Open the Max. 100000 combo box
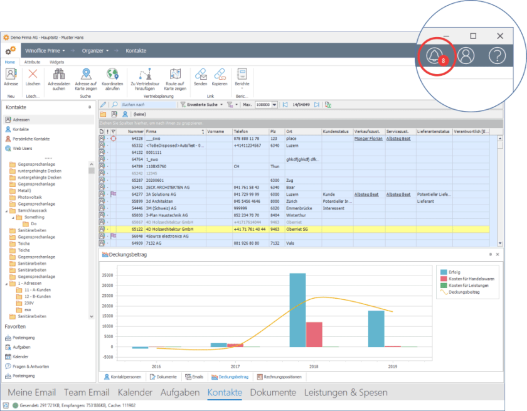 click(266, 105)
